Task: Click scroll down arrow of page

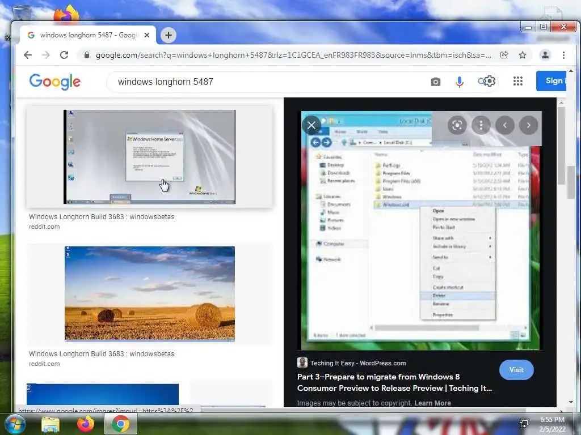Action: (571, 402)
